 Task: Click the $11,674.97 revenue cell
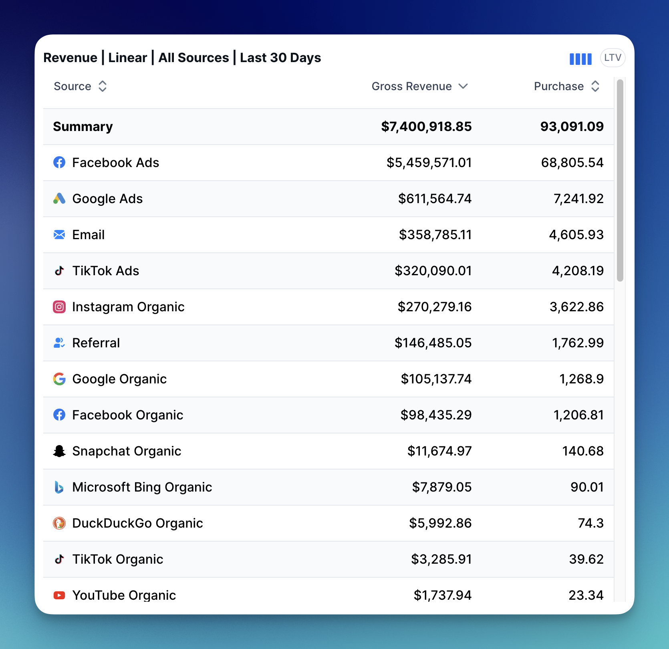[x=439, y=451]
